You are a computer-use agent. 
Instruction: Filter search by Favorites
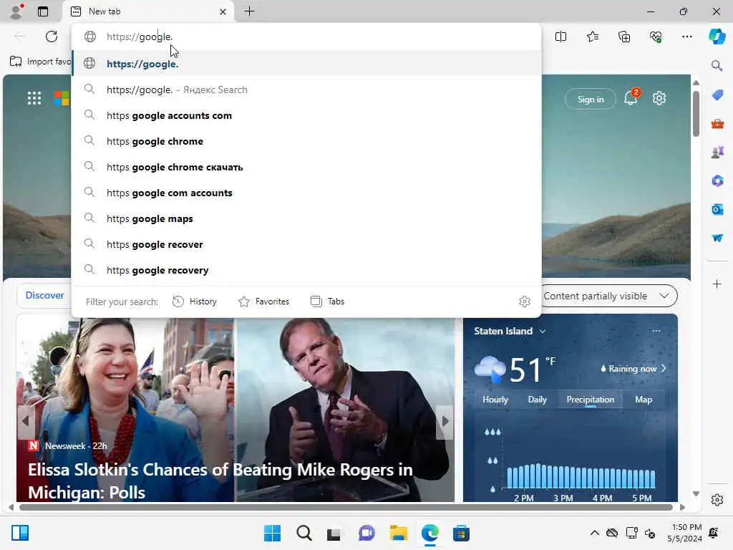click(x=263, y=301)
